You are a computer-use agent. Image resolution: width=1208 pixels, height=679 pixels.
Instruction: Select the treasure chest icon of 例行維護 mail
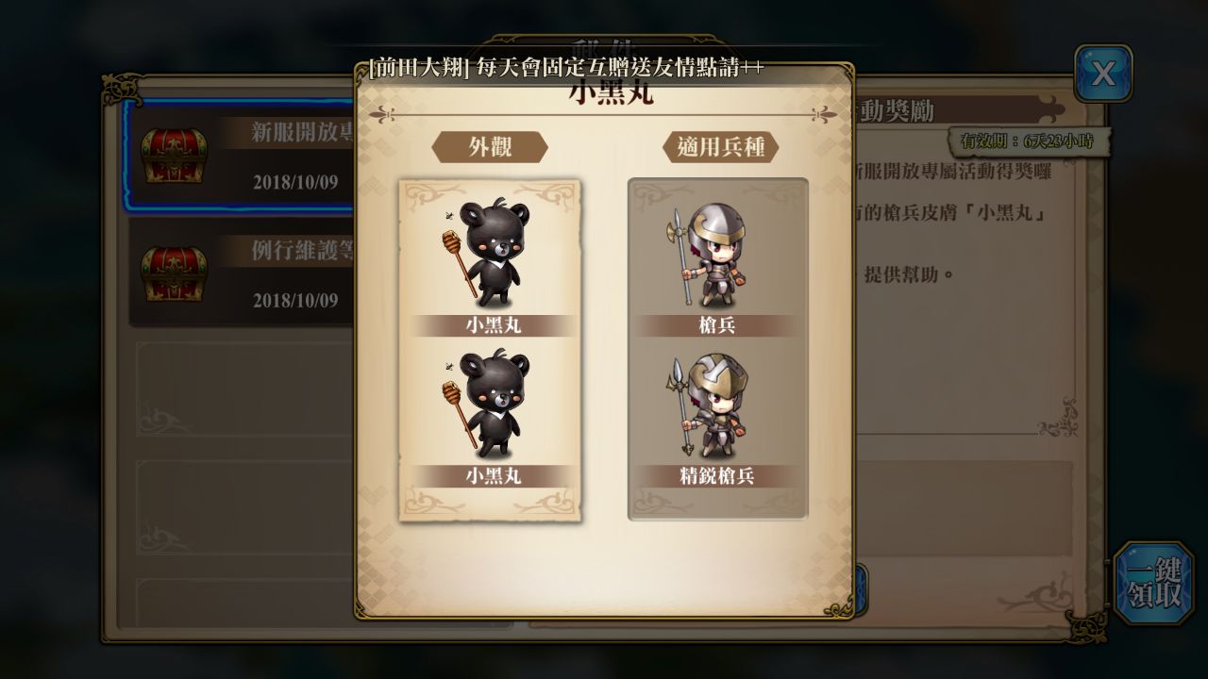click(174, 273)
